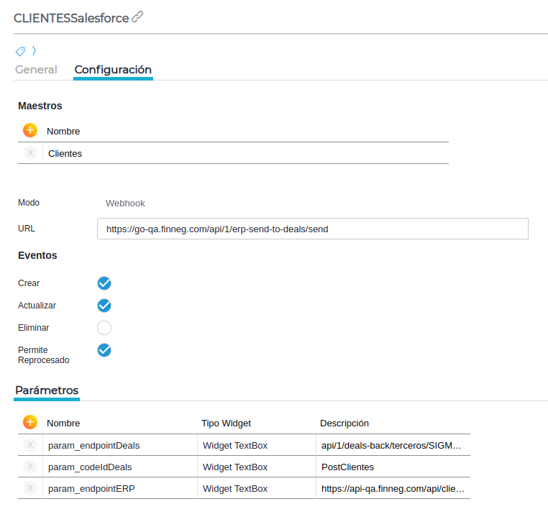Open the Parámetros section tab
Viewport: 548px width, 522px height.
pos(47,390)
